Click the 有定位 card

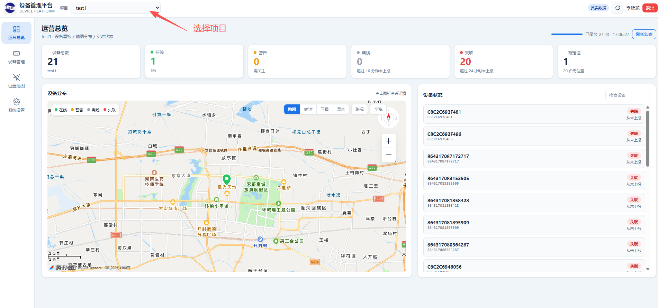[x=606, y=62]
